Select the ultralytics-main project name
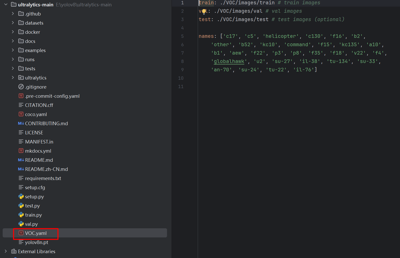Screen dimensions: 400x258 click(x=36, y=5)
